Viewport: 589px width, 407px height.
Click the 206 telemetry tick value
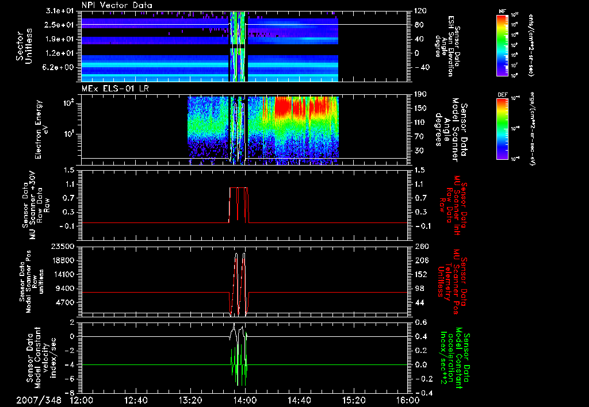[x=420, y=260]
